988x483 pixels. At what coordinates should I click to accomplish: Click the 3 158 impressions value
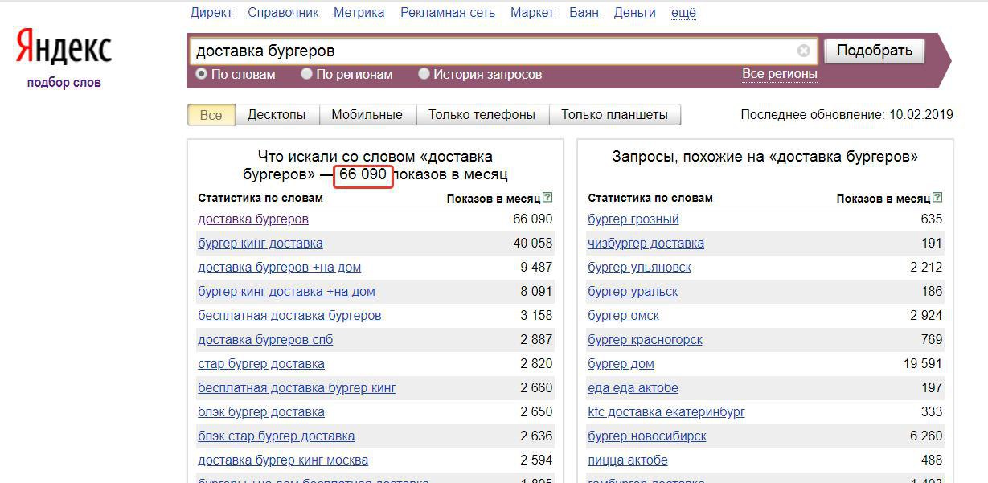536,315
